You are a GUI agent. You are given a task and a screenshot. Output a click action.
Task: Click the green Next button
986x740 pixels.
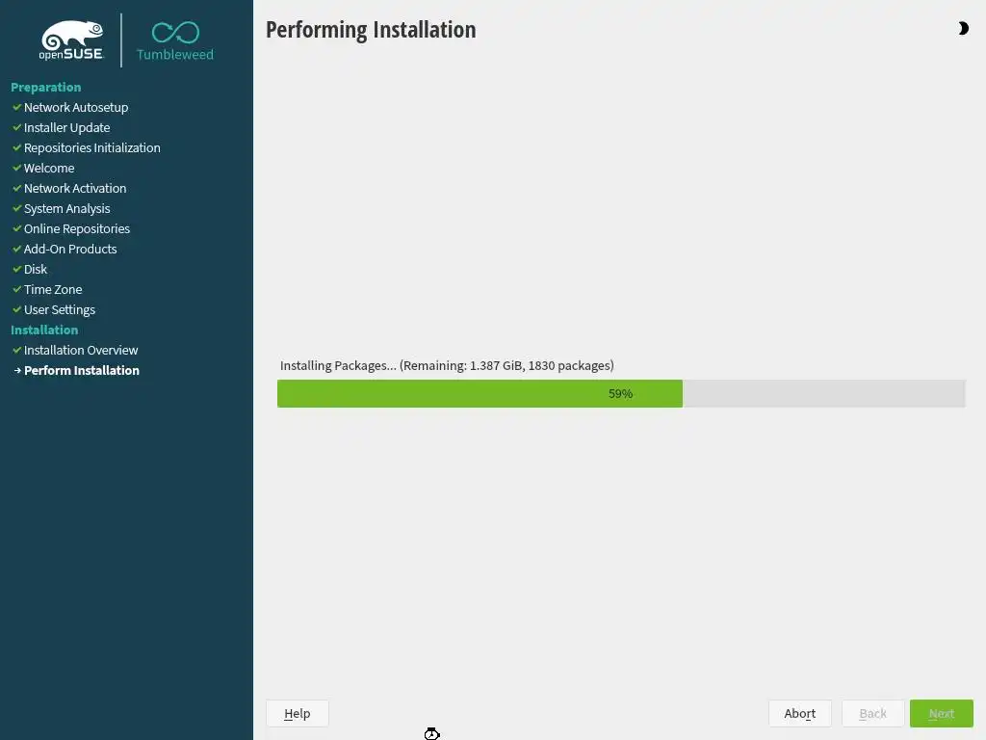point(942,714)
